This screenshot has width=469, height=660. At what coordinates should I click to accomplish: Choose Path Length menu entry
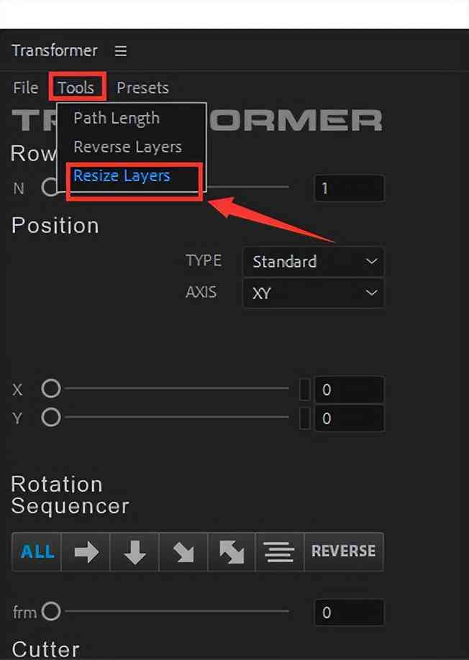[117, 119]
